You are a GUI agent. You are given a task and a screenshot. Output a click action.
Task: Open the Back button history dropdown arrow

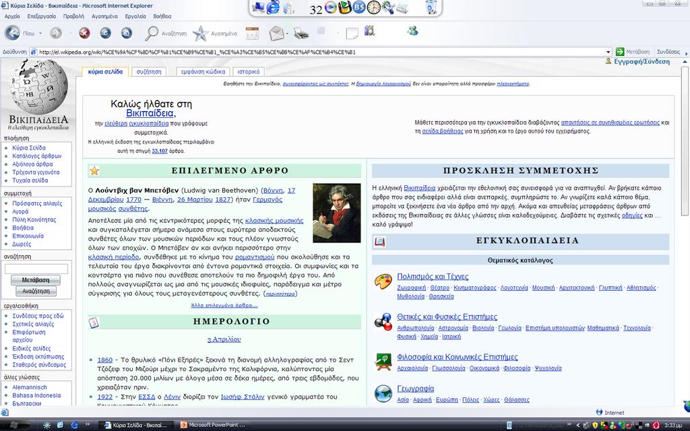[40, 34]
